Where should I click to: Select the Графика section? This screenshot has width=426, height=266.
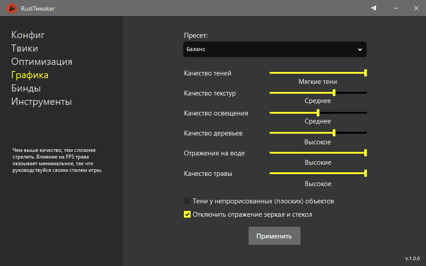pyautogui.click(x=30, y=75)
